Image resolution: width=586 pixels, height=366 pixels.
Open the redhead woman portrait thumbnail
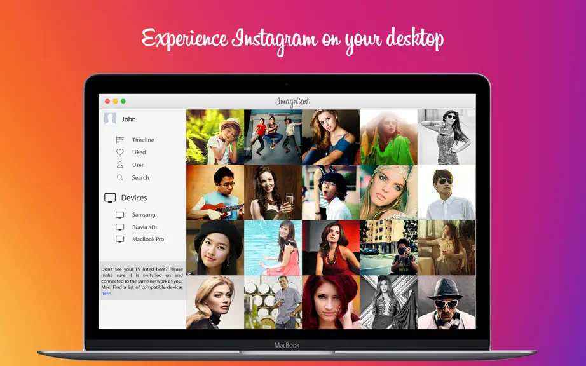330,302
